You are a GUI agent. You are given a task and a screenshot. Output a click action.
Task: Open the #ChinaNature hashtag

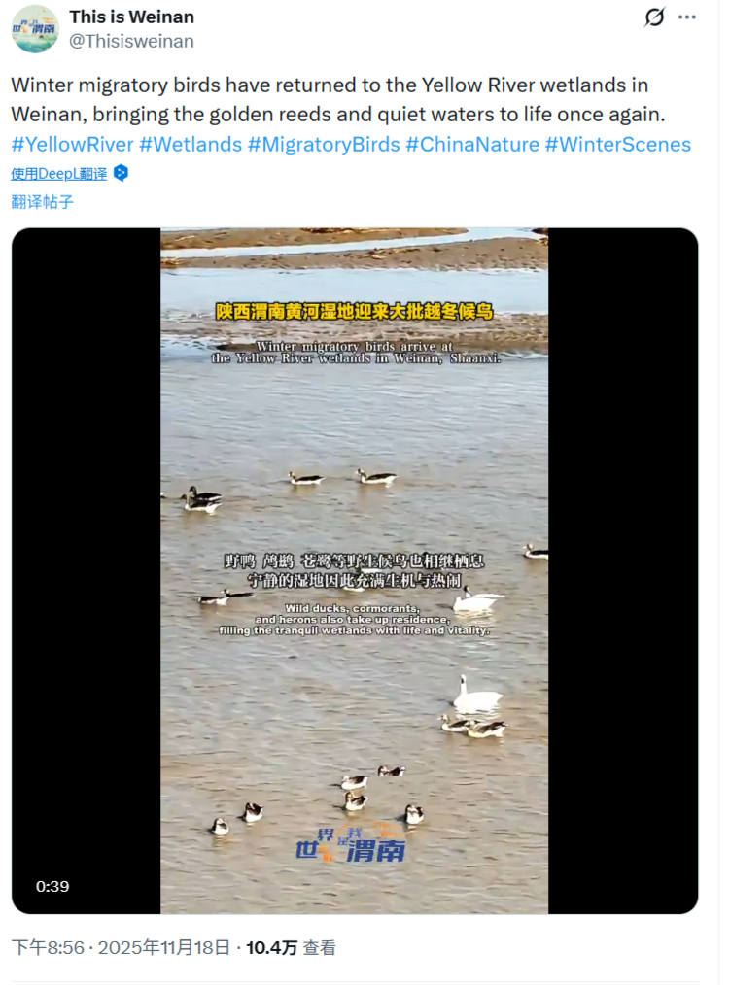(472, 145)
